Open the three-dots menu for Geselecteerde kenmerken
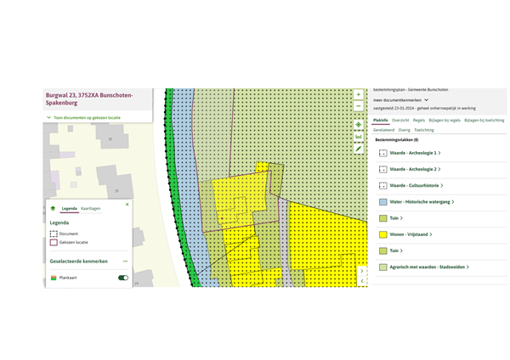Viewport: 510px width, 360px height. coord(125,261)
